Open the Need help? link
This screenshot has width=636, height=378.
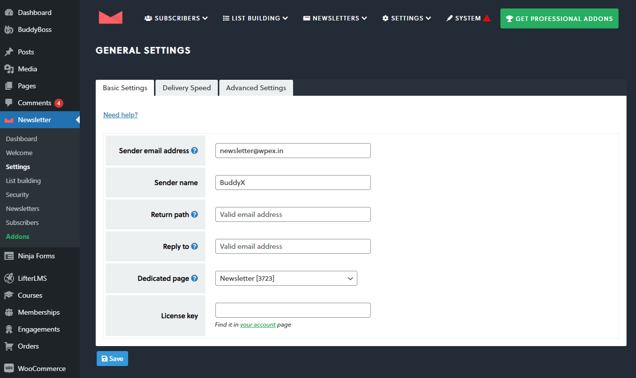coord(120,115)
